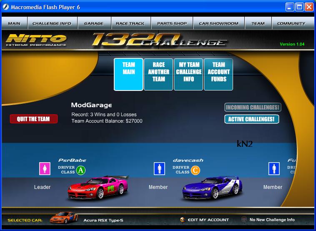Click the Member label under davecash
316x231 pixels.
(x=158, y=187)
